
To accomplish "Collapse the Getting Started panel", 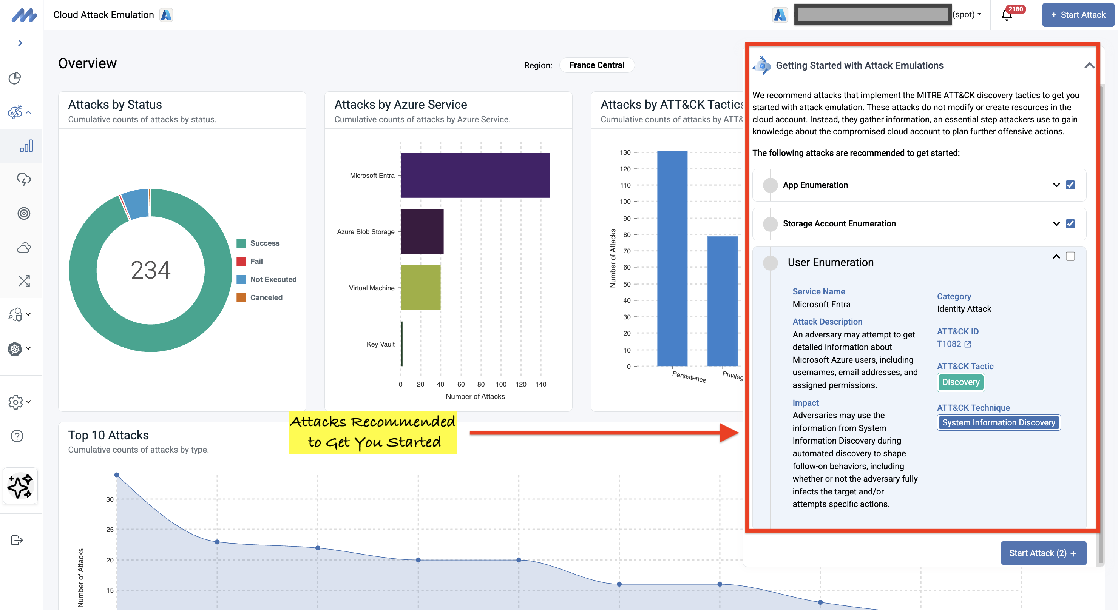I will point(1089,66).
